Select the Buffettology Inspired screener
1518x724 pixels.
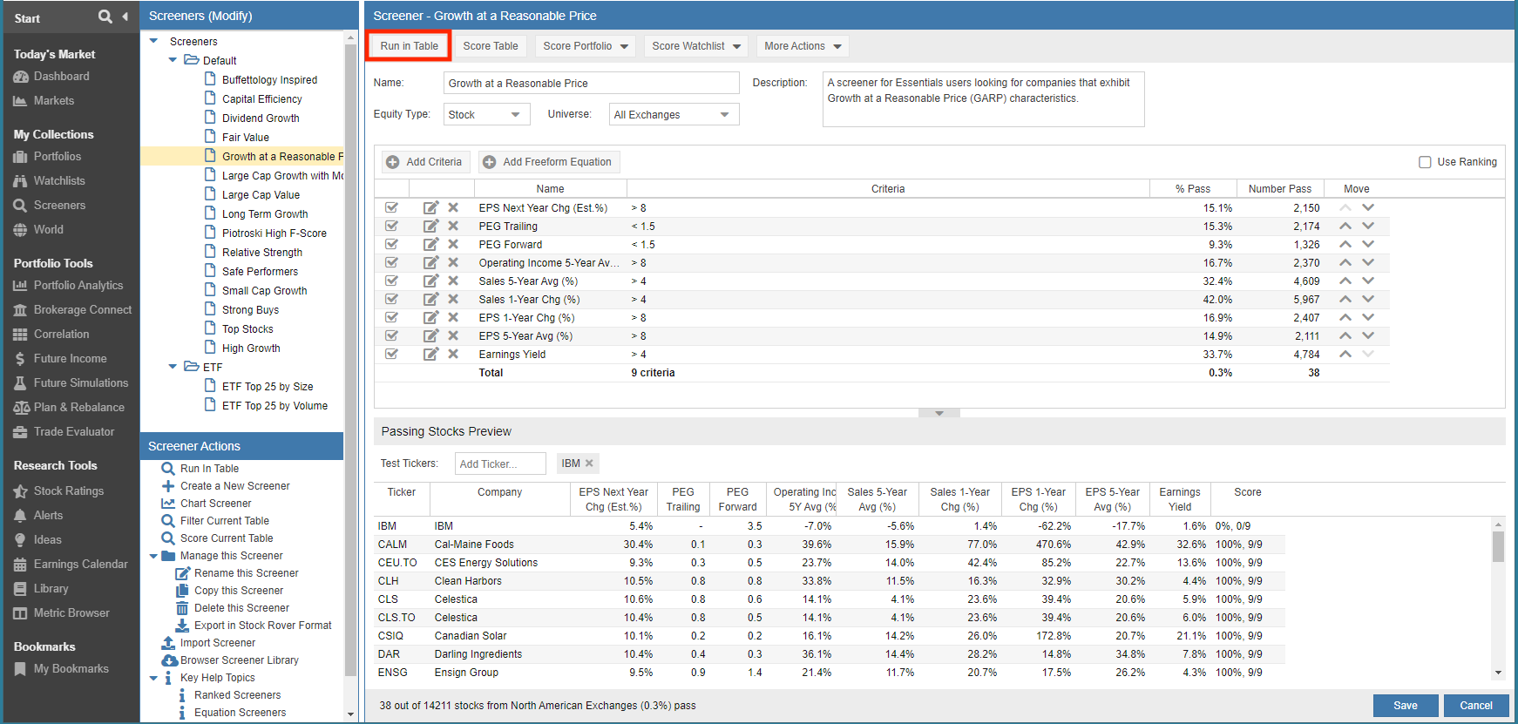[x=269, y=79]
